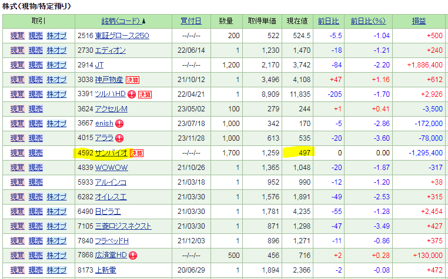Click 現売 in JT row
Screen dimensions: 448x279
click(x=35, y=65)
